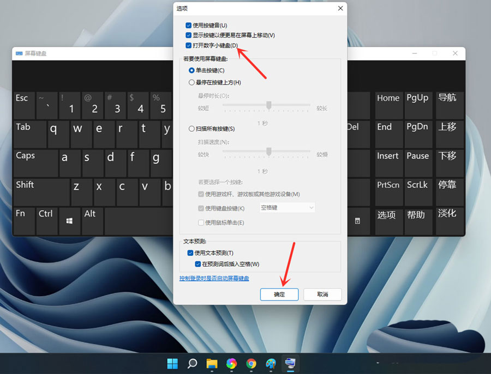Open the 控制登录时是否启动屏幕键盘 link
The image size is (491, 374).
[214, 278]
